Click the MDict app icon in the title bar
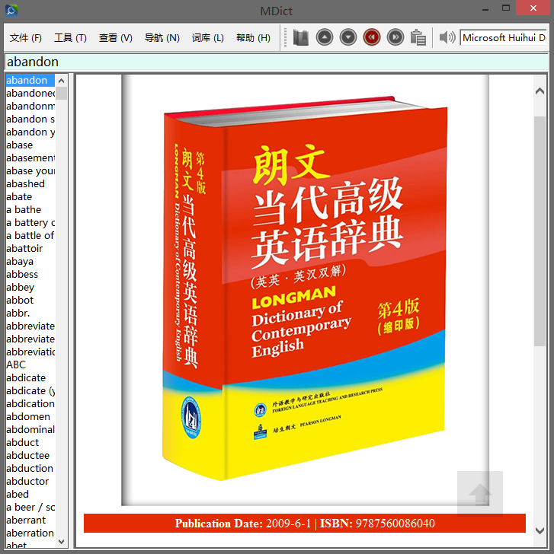The width and height of the screenshot is (554, 554). [11, 10]
